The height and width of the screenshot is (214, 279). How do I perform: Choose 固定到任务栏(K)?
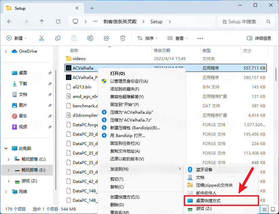pyautogui.click(x=125, y=143)
